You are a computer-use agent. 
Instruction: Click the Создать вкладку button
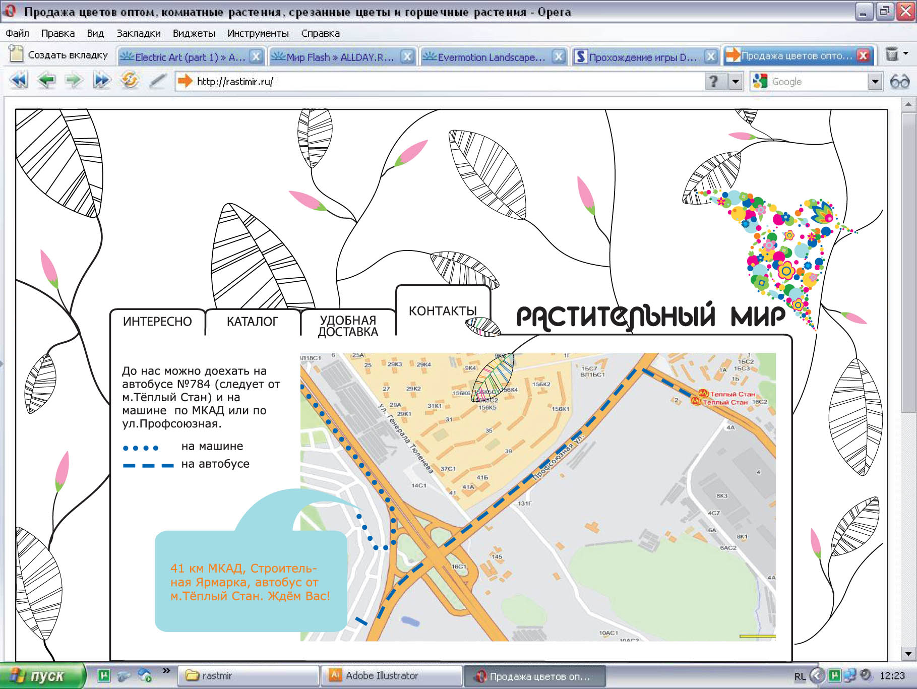tap(59, 55)
